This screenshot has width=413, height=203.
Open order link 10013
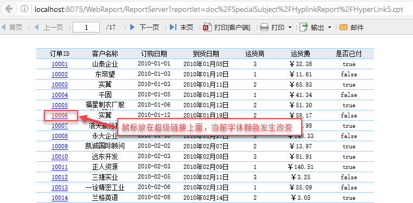pos(60,187)
